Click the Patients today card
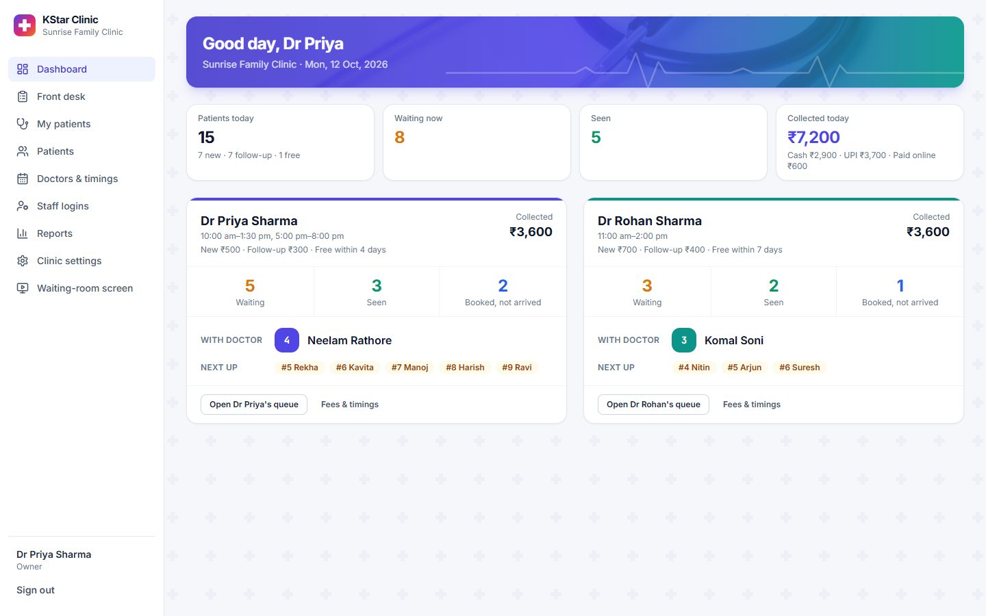This screenshot has height=616, width=986. tap(280, 142)
